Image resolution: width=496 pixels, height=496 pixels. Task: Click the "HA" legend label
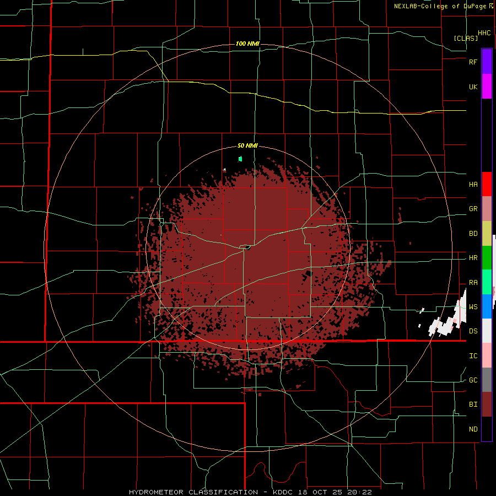[473, 185]
